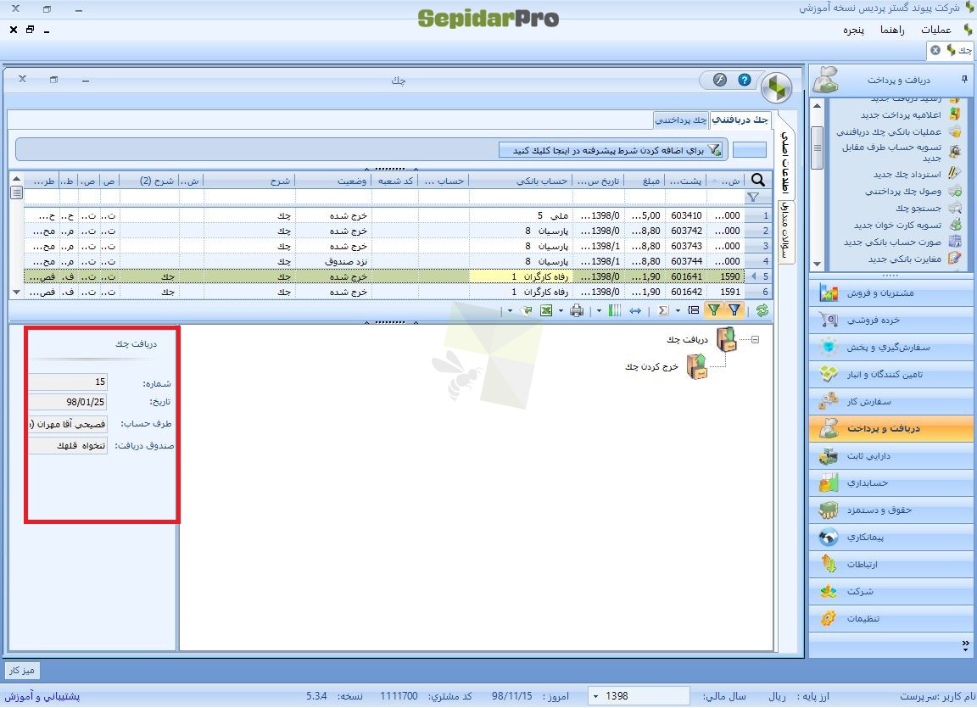This screenshot has height=708, width=977.
Task: Click the round green cube logo button
Action: click(776, 88)
